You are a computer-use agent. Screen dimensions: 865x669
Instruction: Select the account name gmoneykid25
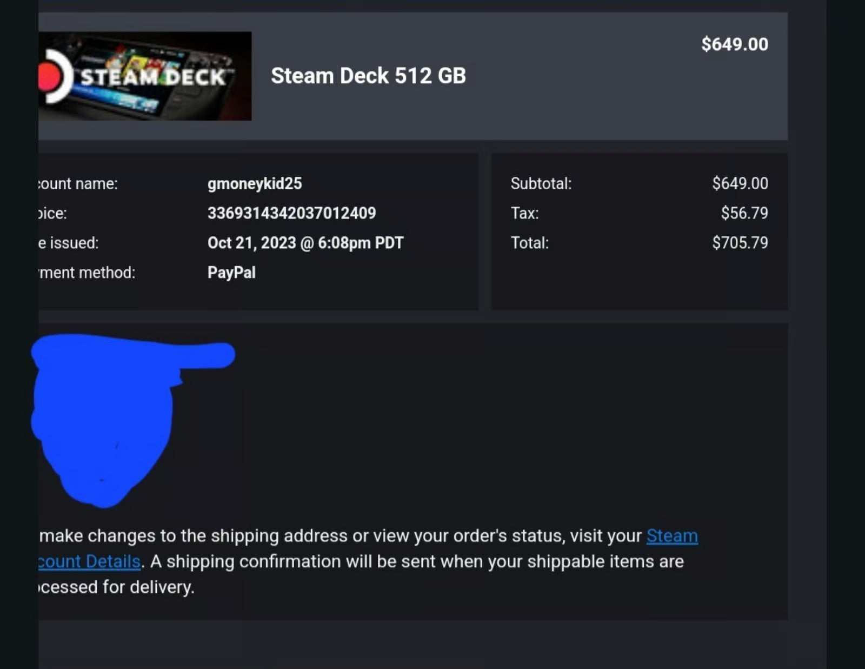pos(255,183)
